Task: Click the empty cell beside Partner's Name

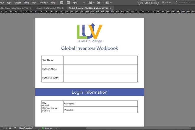Action: pyautogui.click(x=101, y=69)
